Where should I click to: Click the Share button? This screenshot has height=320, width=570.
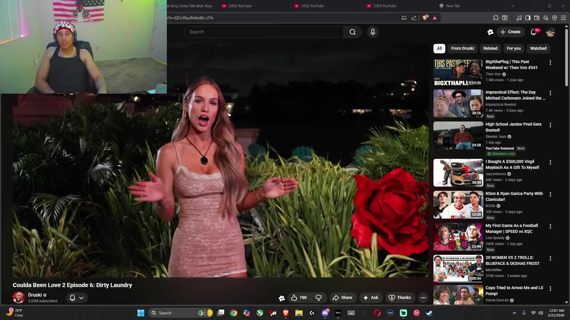(x=342, y=298)
